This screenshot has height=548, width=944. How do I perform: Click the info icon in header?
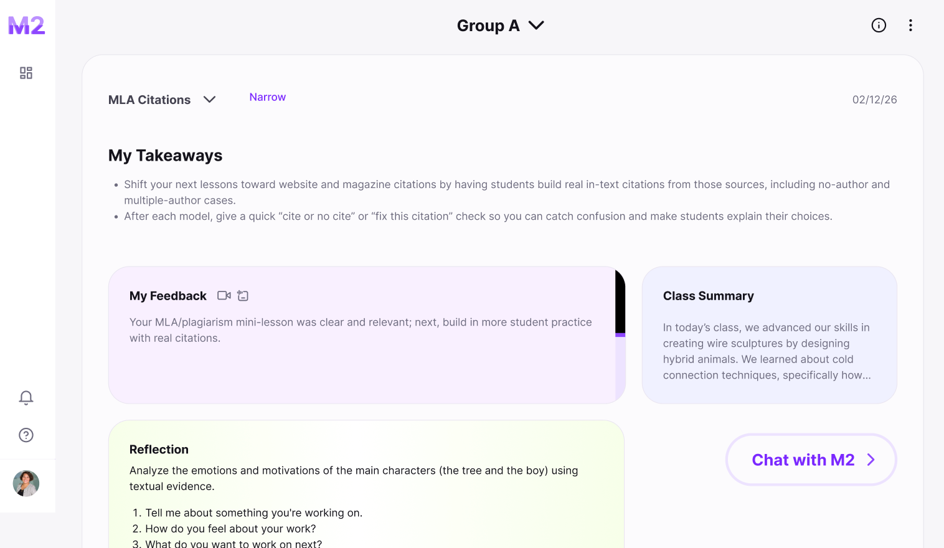(x=879, y=26)
